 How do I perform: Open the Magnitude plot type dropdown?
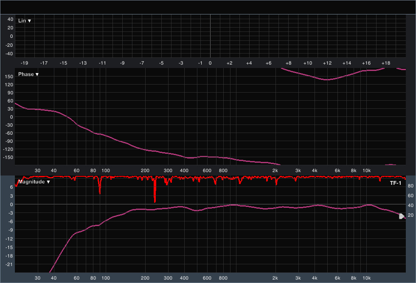pos(34,182)
